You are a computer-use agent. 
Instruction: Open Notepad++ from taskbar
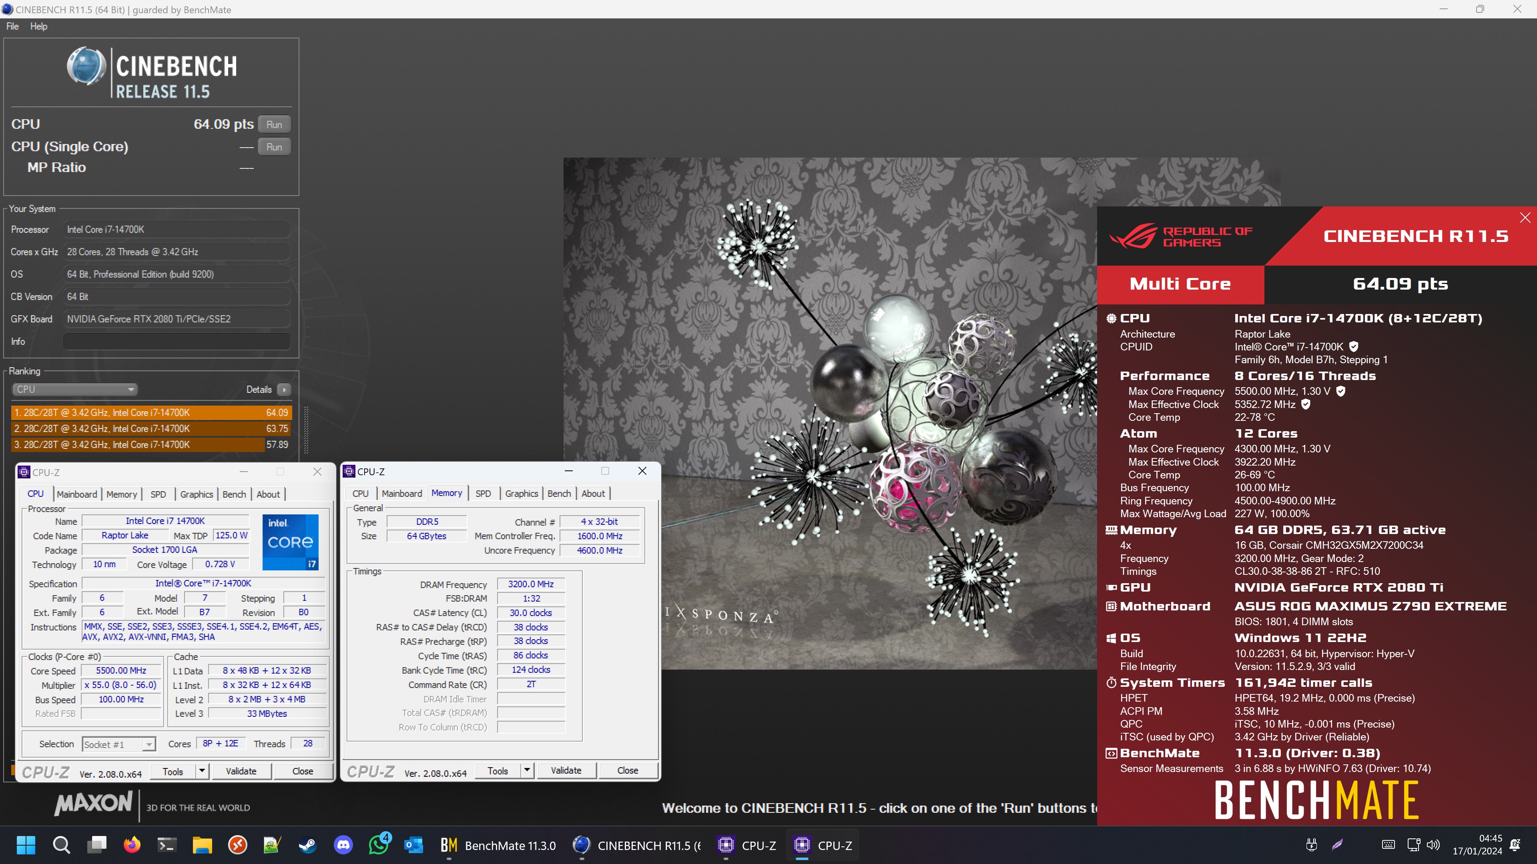[x=273, y=845]
